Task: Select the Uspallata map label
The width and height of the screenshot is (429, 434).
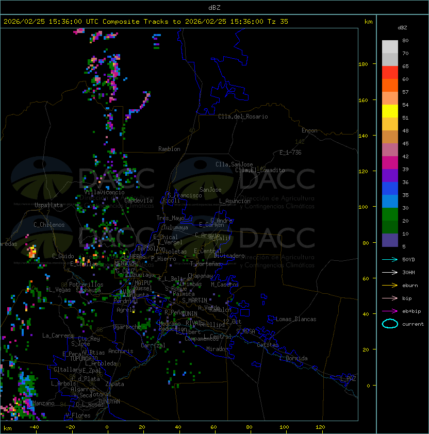Action: click(x=49, y=205)
